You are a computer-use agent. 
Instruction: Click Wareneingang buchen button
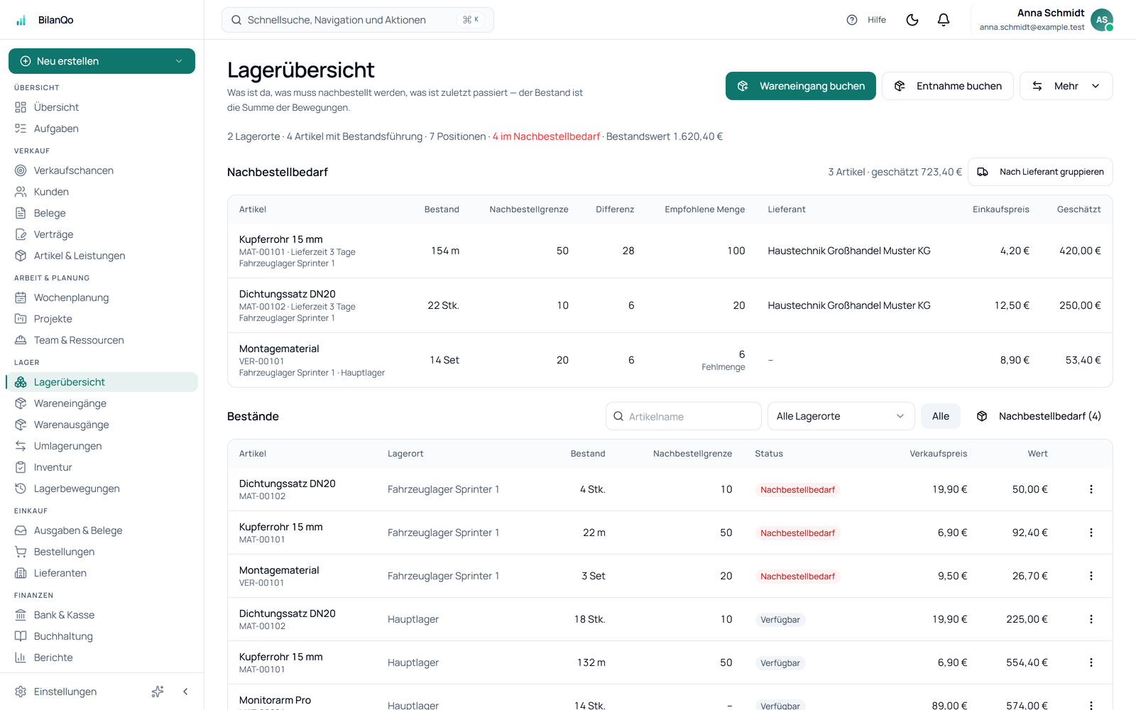[801, 86]
